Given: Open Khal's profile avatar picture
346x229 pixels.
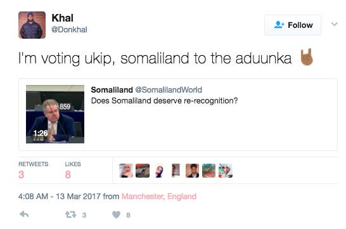Looking at the screenshot, I should (x=32, y=25).
